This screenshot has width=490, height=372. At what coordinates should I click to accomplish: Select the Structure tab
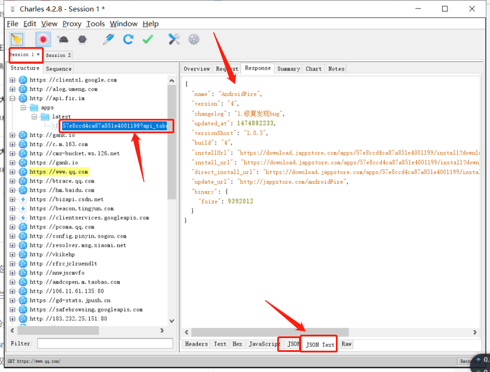click(x=25, y=68)
